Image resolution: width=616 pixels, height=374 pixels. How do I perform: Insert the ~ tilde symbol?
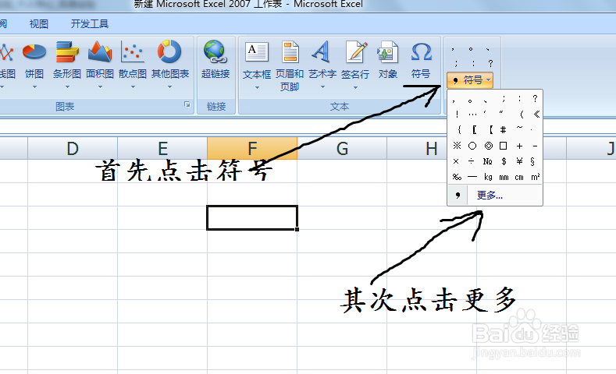[519, 128]
